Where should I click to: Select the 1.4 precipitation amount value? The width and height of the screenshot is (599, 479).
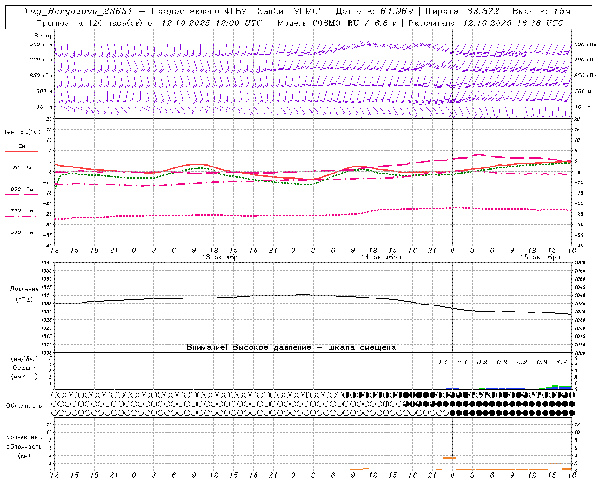point(562,362)
